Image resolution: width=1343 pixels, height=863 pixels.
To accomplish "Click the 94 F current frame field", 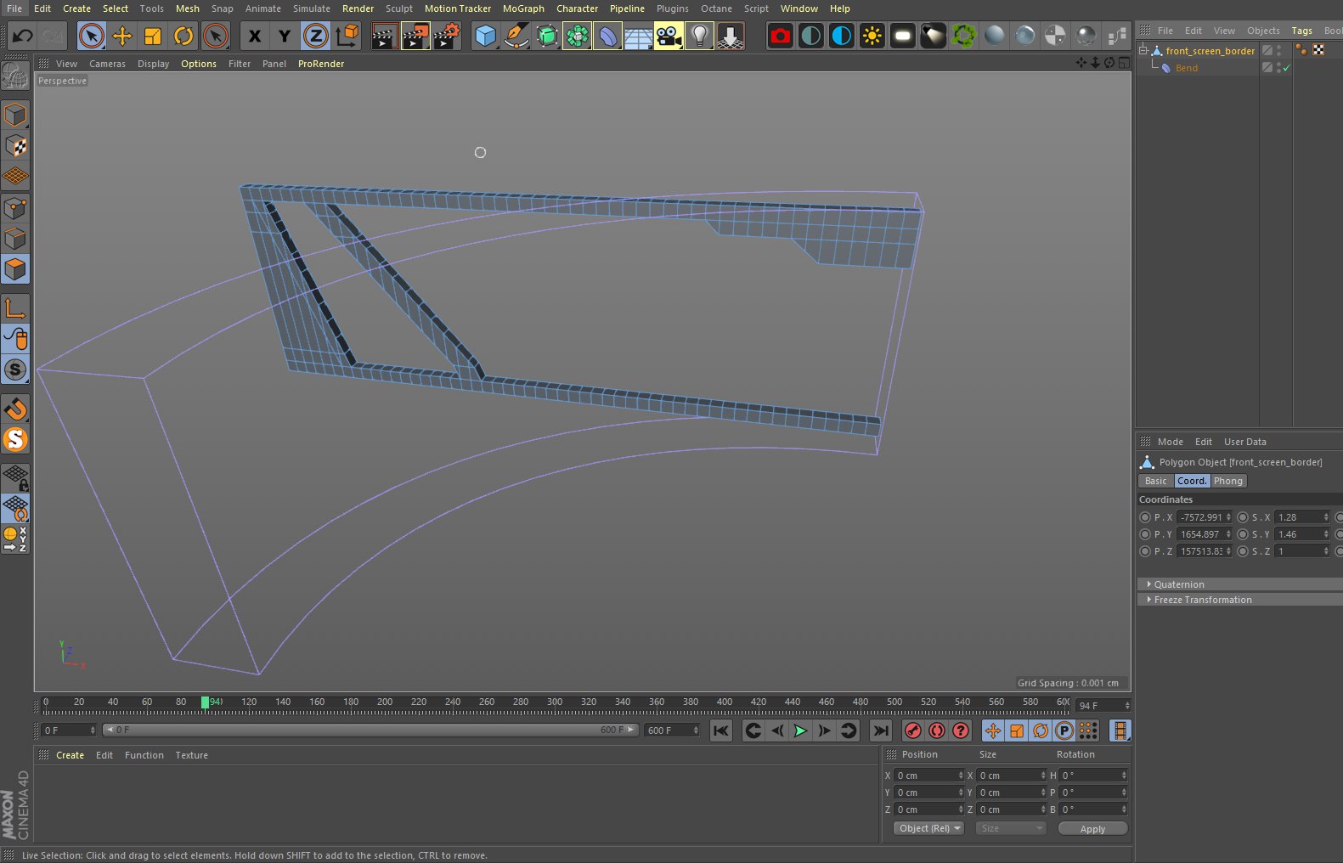I will pos(1103,706).
